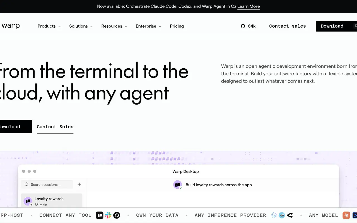Click the Warp icon in the Connect Any Tool ticker
357x223 pixels.
(100, 215)
